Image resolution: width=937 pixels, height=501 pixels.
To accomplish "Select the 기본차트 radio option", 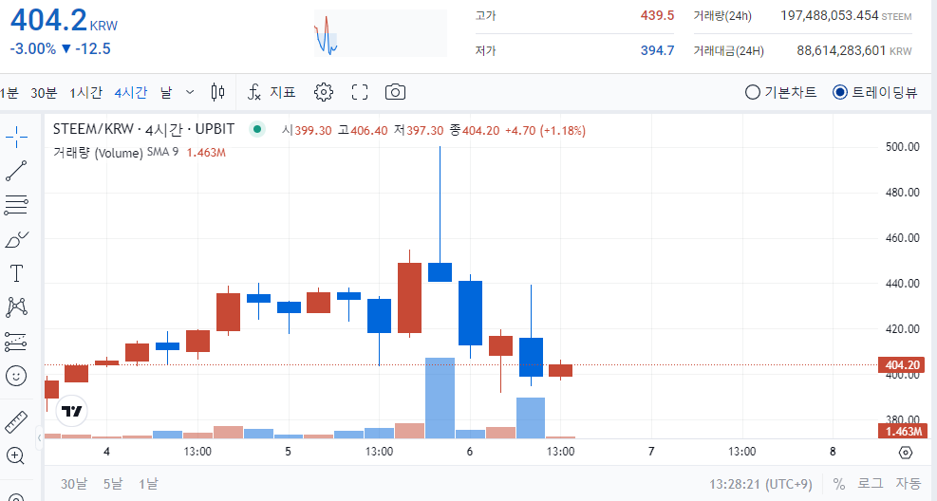I will 780,92.
